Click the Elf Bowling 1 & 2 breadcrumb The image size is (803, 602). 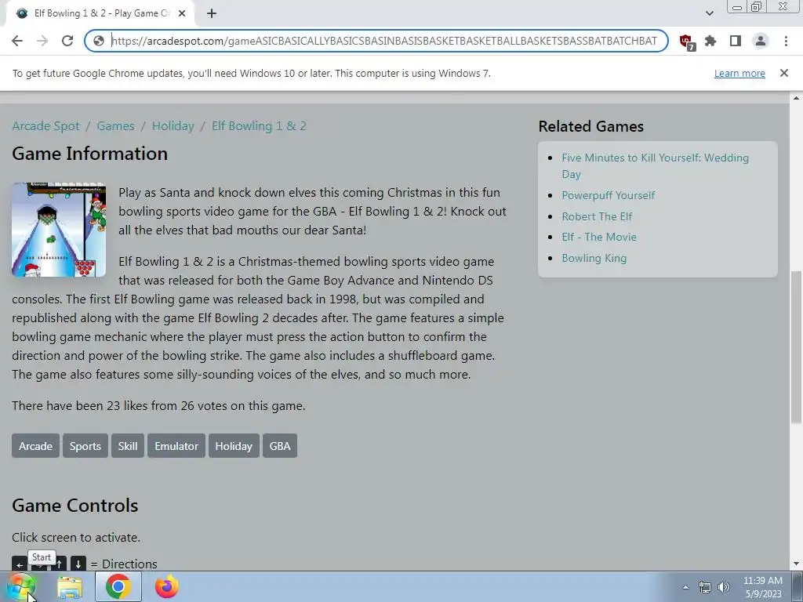click(259, 126)
